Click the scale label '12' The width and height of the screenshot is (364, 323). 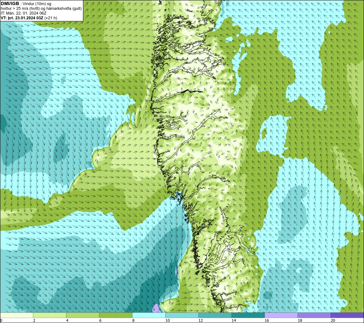(201, 321)
